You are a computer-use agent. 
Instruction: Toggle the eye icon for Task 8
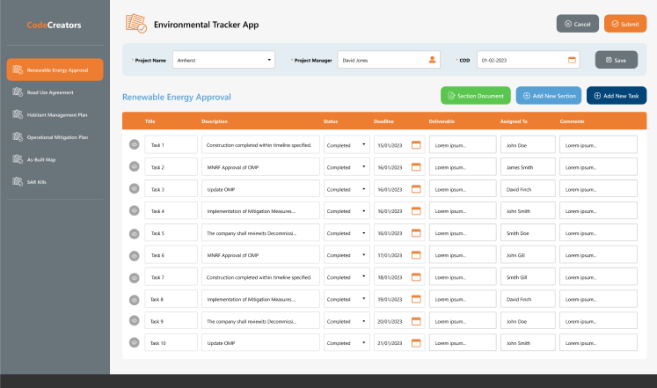[135, 299]
